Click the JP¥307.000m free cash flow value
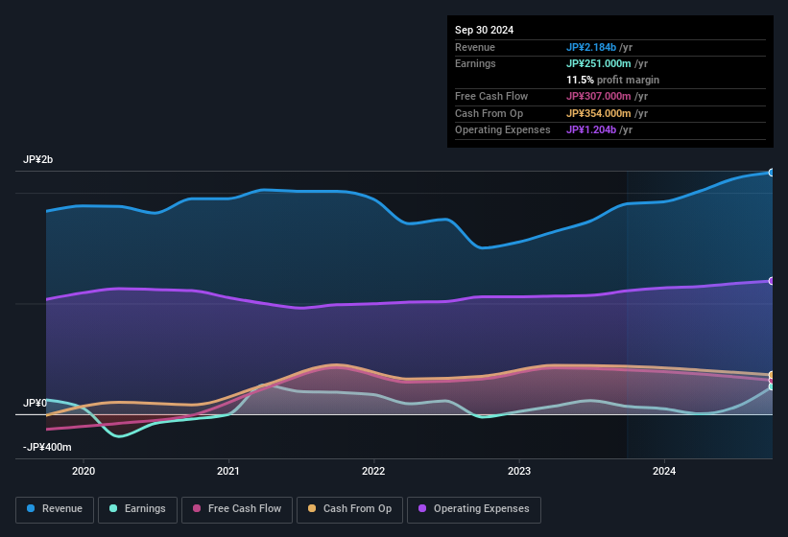The width and height of the screenshot is (788, 537). pyautogui.click(x=599, y=96)
